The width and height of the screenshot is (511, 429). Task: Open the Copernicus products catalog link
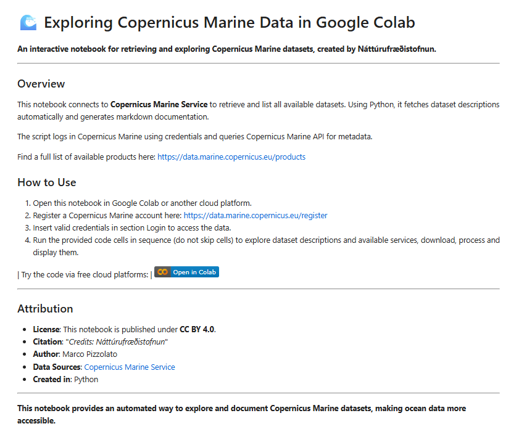pyautogui.click(x=231, y=157)
